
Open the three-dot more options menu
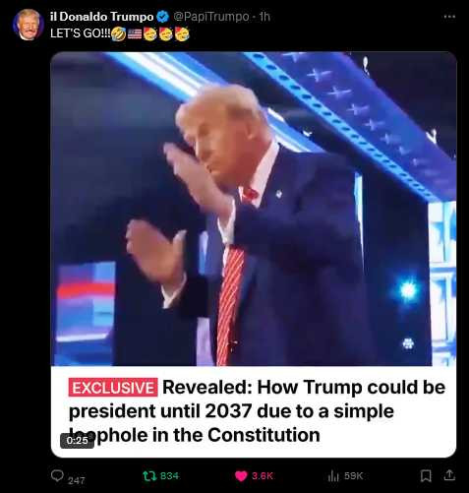[x=449, y=17]
